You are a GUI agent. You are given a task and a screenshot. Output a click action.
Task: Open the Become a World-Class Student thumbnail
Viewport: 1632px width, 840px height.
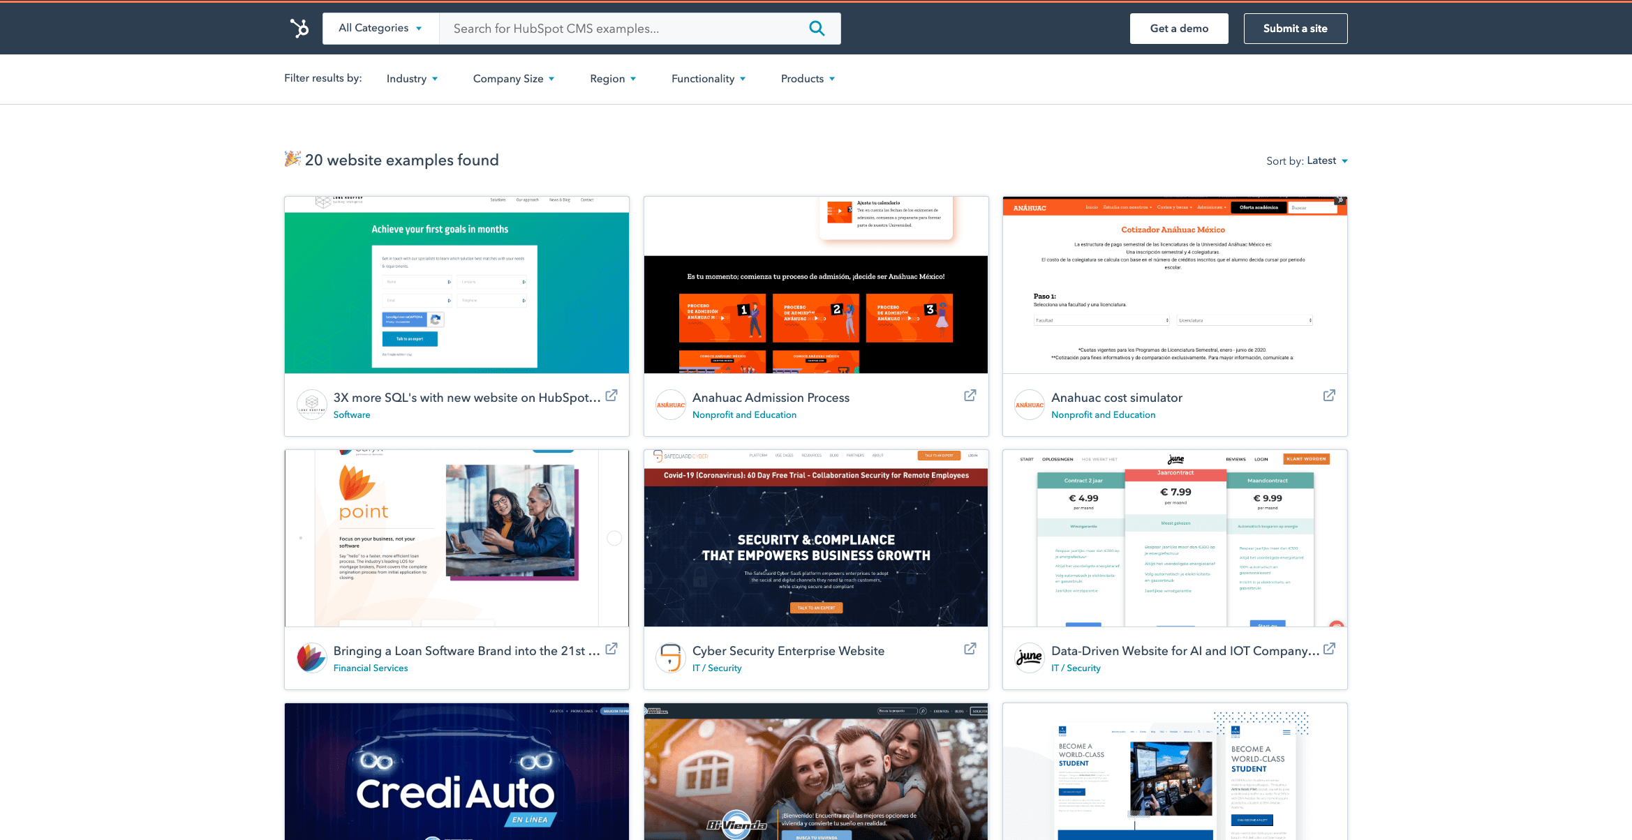pyautogui.click(x=1175, y=772)
